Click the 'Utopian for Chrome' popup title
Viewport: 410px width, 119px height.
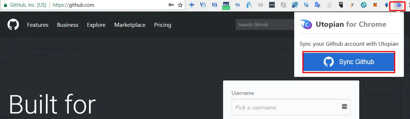pos(351,24)
